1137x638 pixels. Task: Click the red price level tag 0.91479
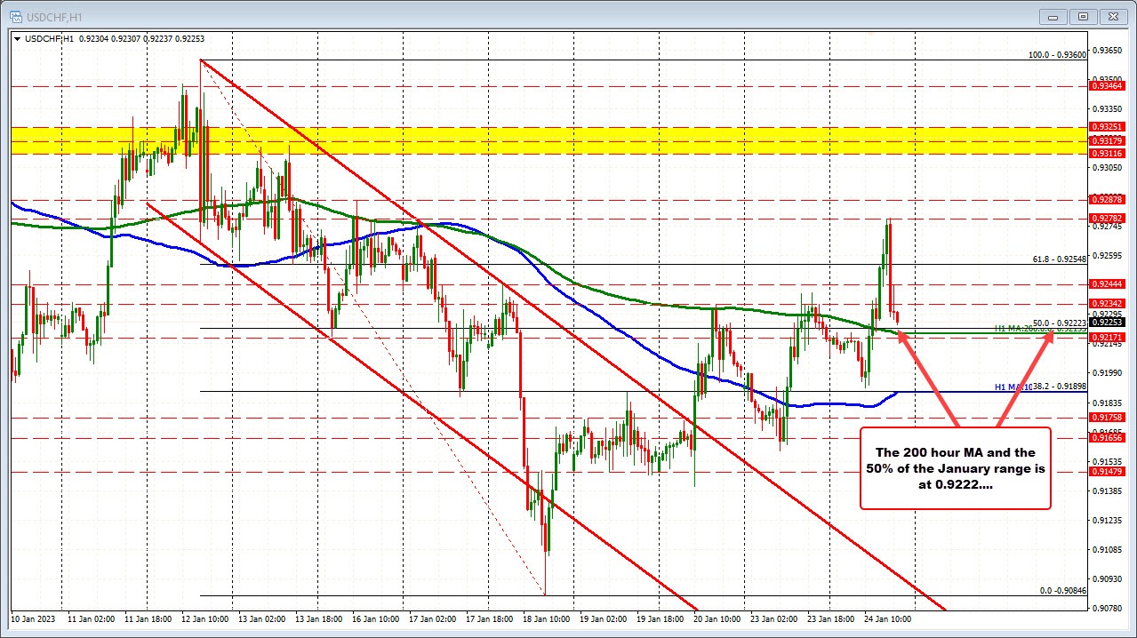(1106, 472)
